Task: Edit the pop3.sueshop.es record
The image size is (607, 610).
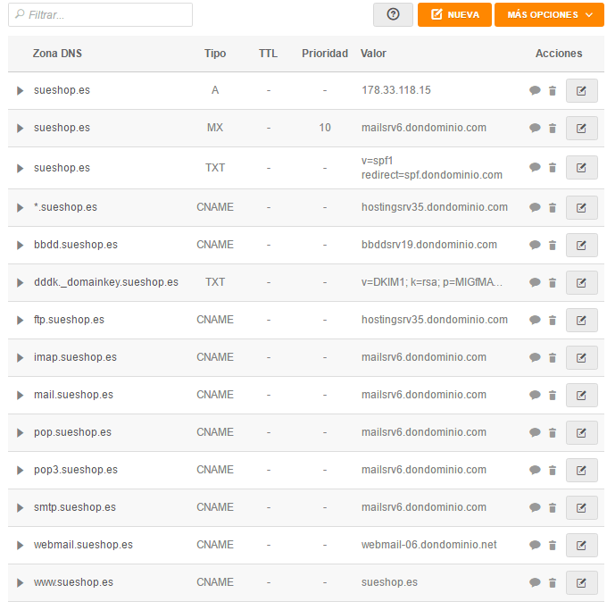Action: click(x=581, y=471)
